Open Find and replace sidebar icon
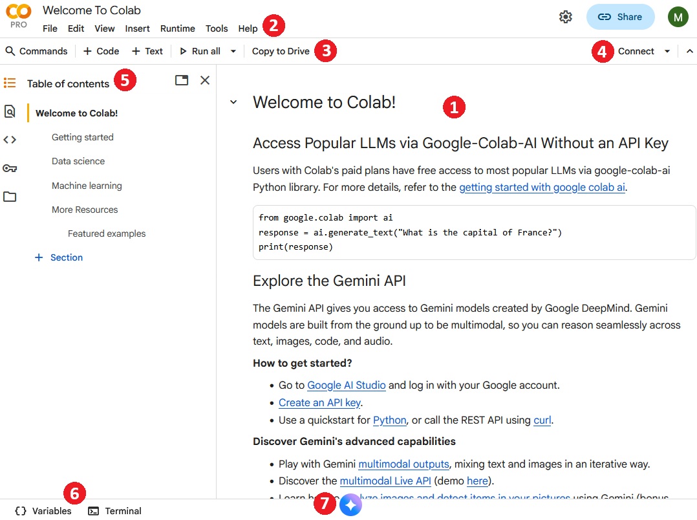 point(10,111)
